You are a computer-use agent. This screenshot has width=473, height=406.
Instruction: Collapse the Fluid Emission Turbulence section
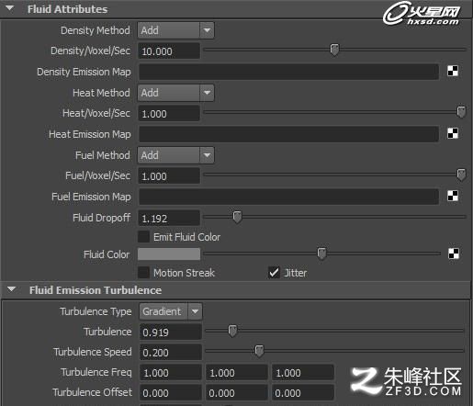[12, 289]
